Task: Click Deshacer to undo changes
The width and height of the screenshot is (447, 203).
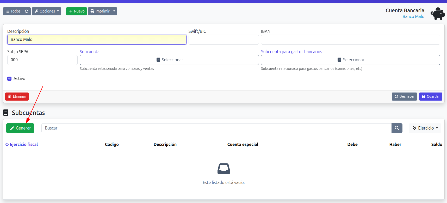Action: pos(404,96)
